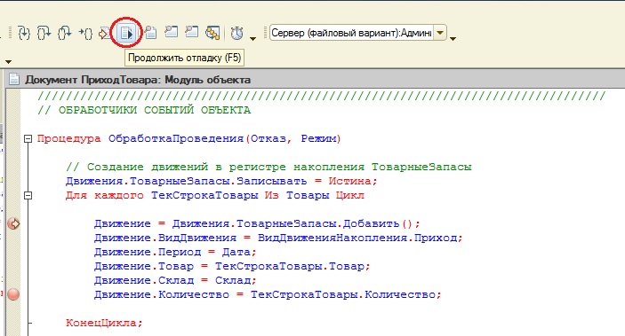Click line Движение.Склад = Склад
This screenshot has width=625, height=336.
pyautogui.click(x=175, y=280)
